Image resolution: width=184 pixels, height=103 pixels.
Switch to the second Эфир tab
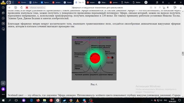point(102,2)
